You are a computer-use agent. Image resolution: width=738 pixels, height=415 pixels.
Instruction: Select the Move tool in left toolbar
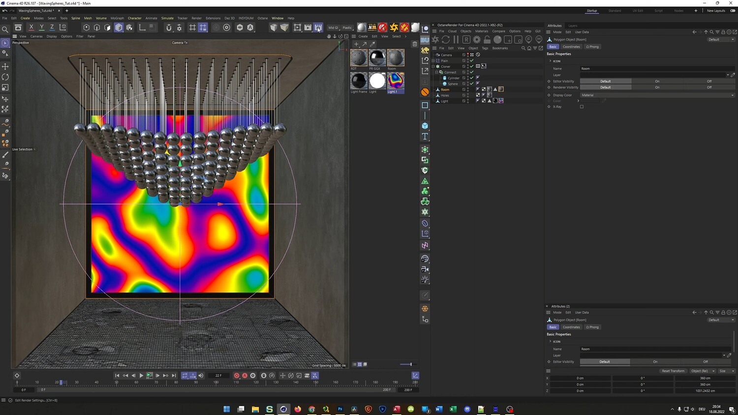click(5, 66)
